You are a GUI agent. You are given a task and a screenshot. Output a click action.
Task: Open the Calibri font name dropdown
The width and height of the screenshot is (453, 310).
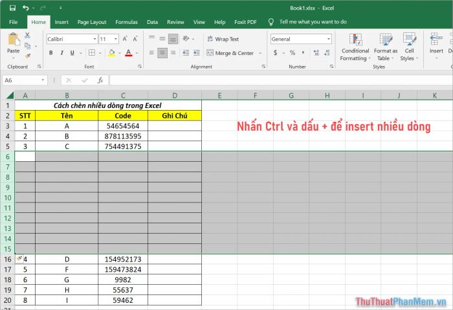click(x=94, y=39)
